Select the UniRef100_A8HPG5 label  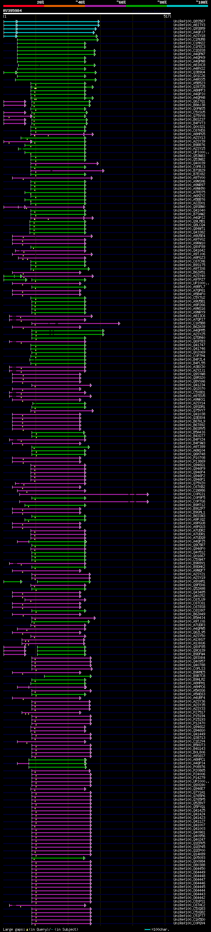[189, 134]
